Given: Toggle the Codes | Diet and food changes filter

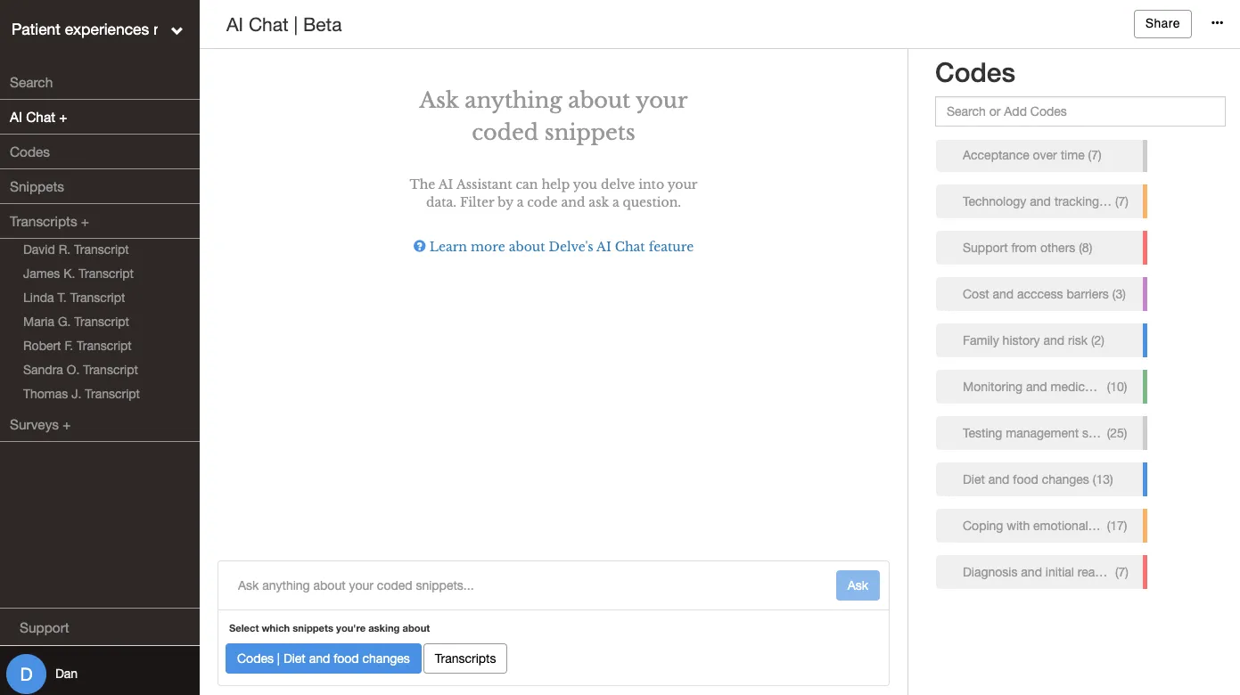Looking at the screenshot, I should [324, 658].
